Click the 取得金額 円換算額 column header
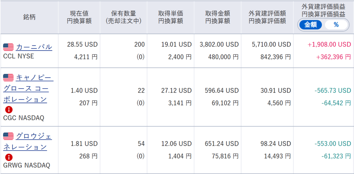 coord(217,17)
